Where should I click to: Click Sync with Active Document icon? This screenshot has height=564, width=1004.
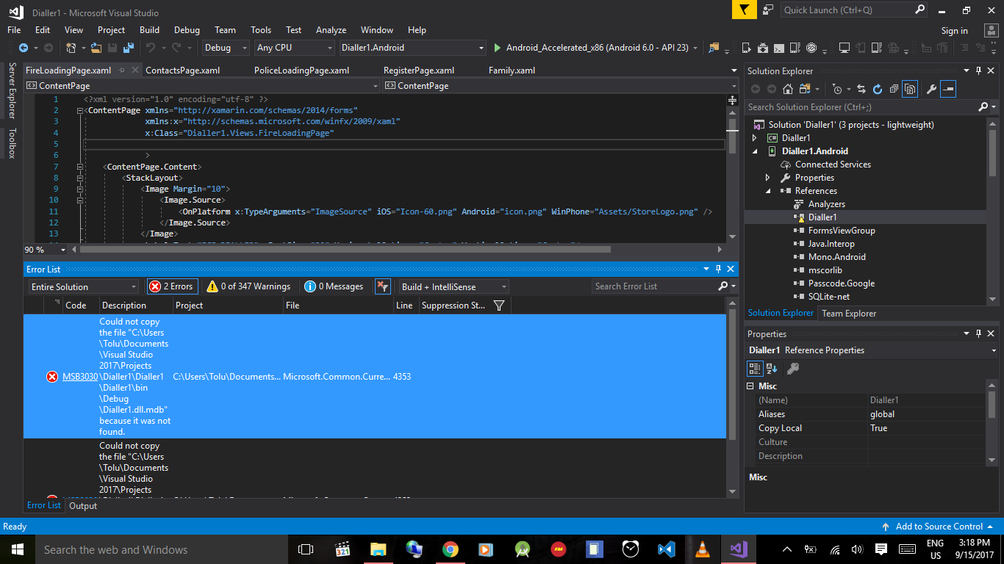[x=861, y=89]
